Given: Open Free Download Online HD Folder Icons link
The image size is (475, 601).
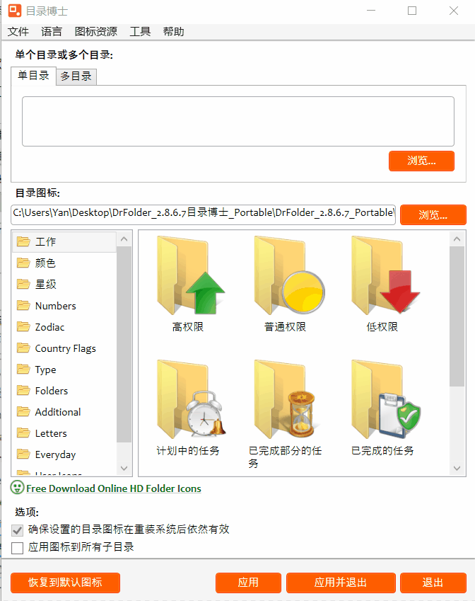Looking at the screenshot, I should pos(114,488).
